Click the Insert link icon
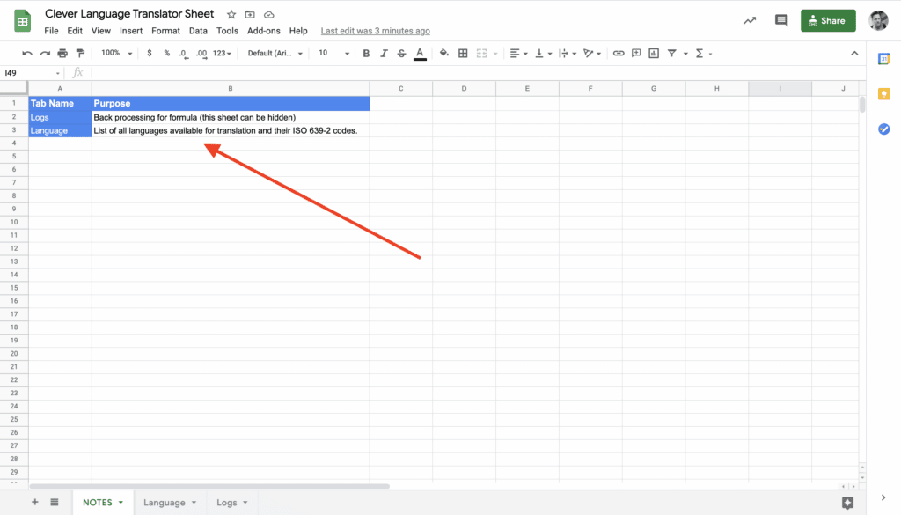 click(619, 54)
